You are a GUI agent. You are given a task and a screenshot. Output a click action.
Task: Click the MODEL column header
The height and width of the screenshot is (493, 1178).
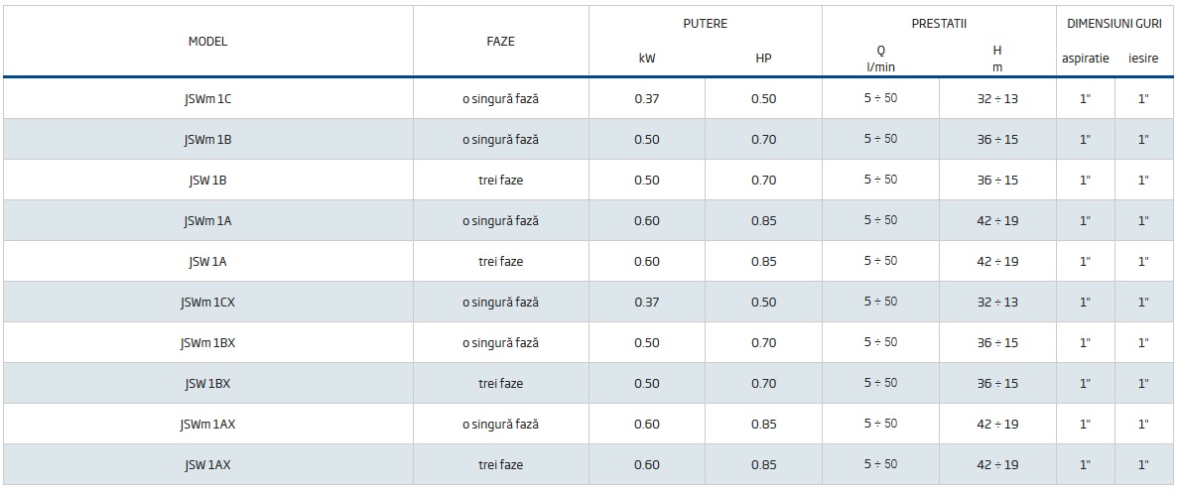[x=207, y=42]
